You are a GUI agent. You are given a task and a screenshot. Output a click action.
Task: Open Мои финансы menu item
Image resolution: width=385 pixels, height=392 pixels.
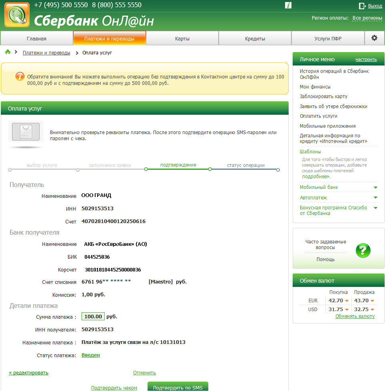[x=315, y=87]
